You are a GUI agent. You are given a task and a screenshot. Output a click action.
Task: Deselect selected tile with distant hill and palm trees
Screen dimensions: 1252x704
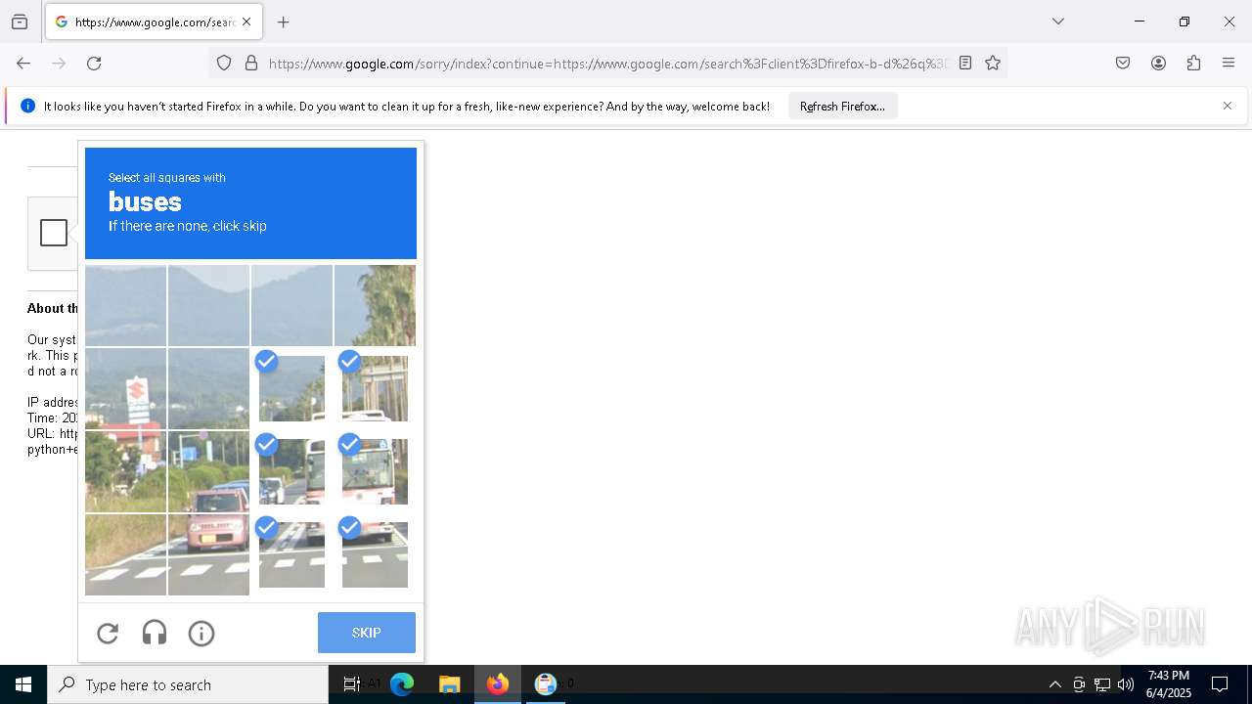pos(291,388)
